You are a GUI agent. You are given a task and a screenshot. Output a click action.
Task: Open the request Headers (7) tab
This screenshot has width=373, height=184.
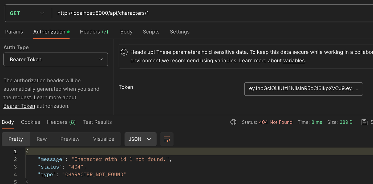click(x=94, y=32)
